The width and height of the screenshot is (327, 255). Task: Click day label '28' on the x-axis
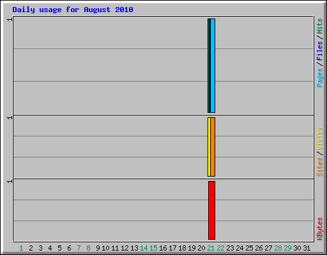coord(278,248)
